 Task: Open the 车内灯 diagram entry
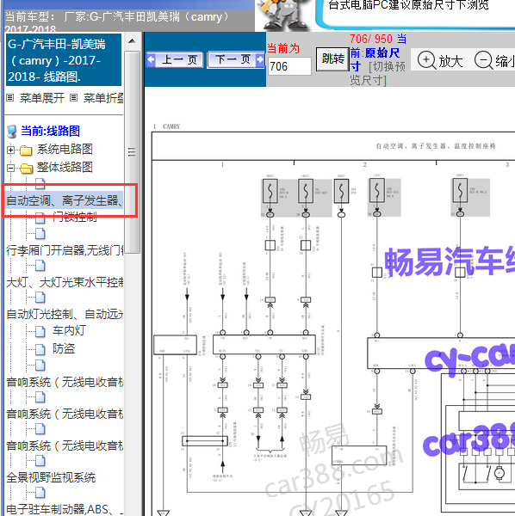click(69, 330)
